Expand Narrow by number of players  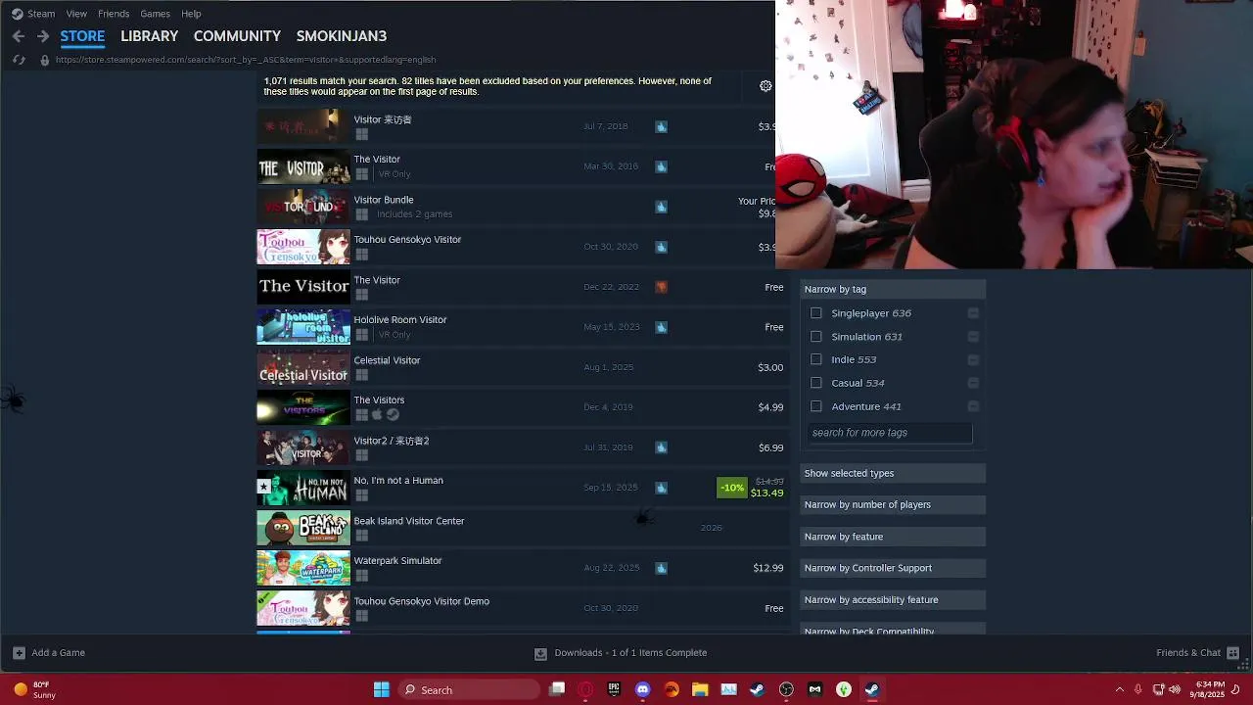click(893, 504)
